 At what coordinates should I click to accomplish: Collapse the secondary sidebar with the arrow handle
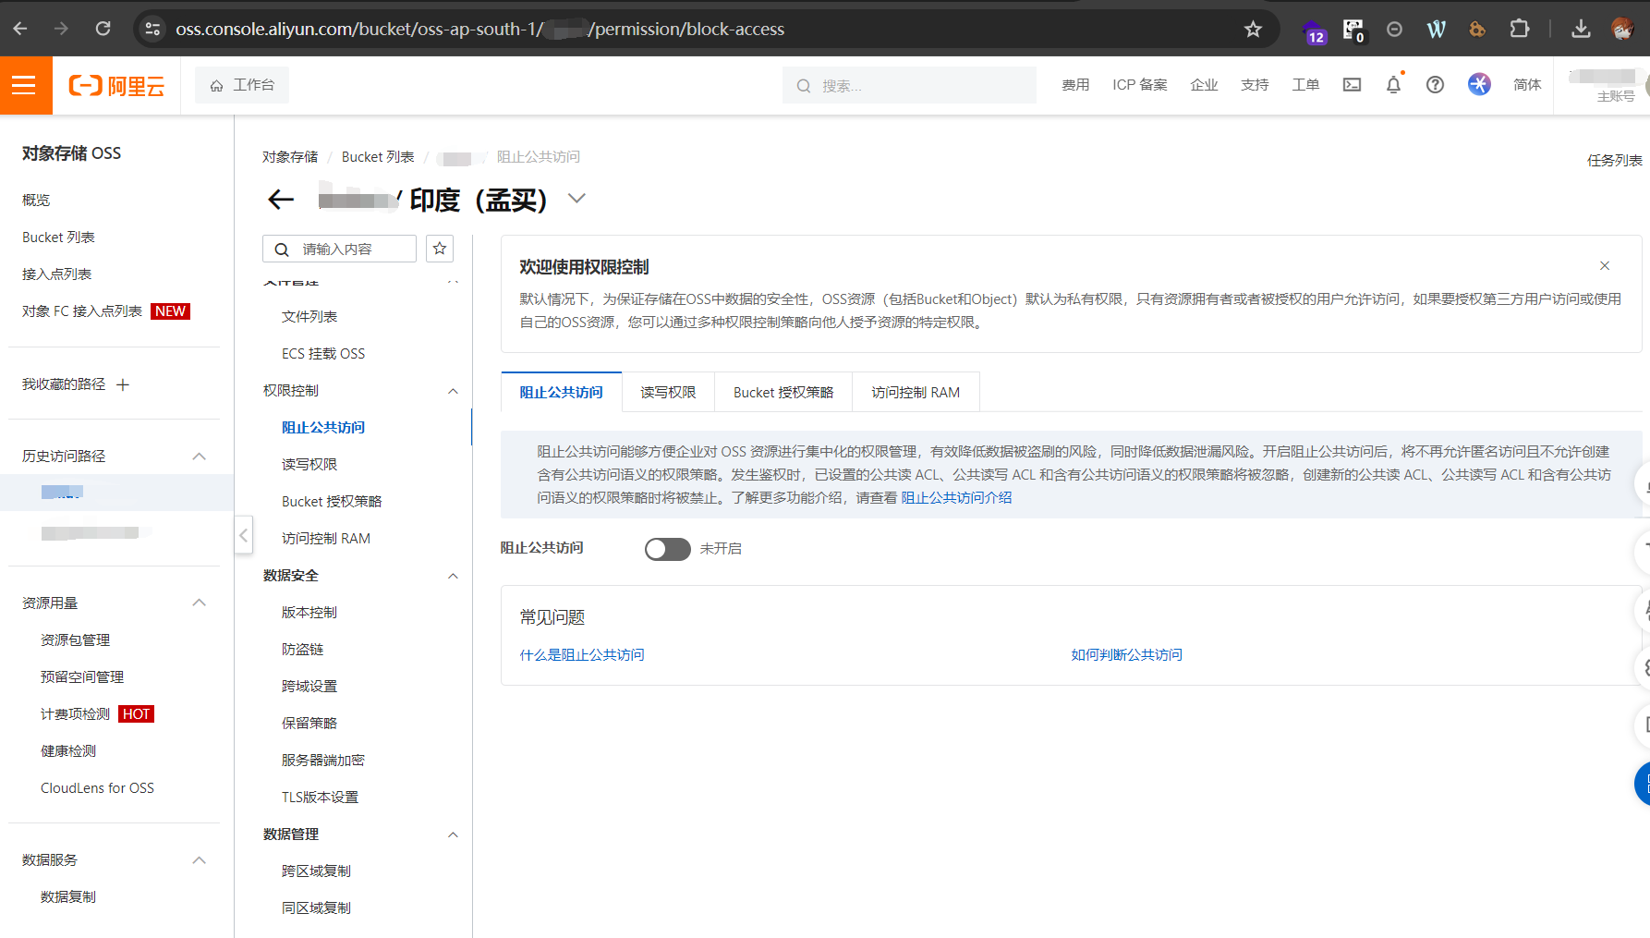click(x=244, y=535)
